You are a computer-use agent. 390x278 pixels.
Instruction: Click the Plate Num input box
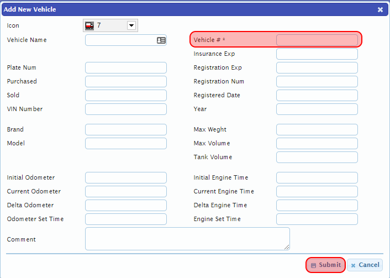click(x=126, y=67)
